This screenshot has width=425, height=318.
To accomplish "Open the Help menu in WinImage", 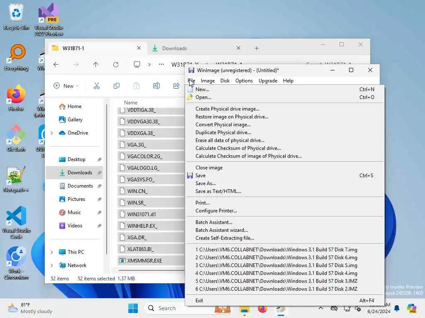I will pyautogui.click(x=288, y=81).
